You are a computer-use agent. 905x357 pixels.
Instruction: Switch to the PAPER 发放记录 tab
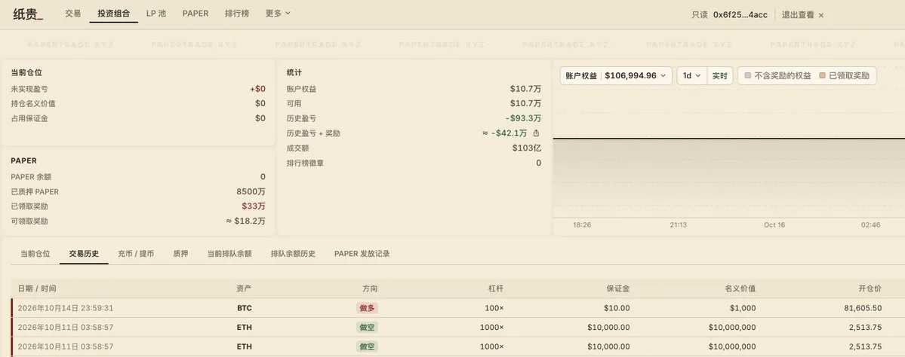[362, 253]
